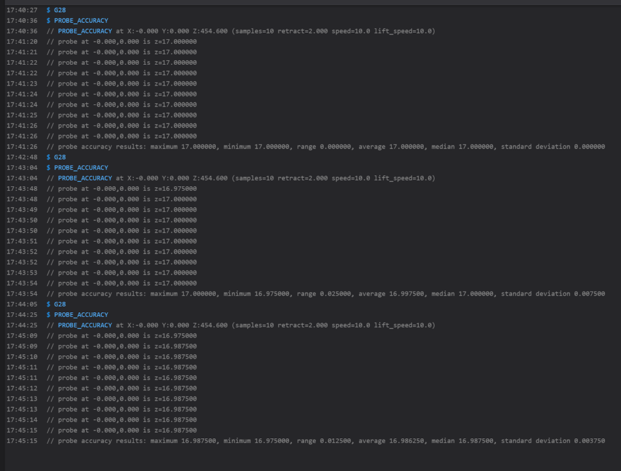The width and height of the screenshot is (621, 471).
Task: Click the 17:40:27 timestamp
Action: pos(22,10)
